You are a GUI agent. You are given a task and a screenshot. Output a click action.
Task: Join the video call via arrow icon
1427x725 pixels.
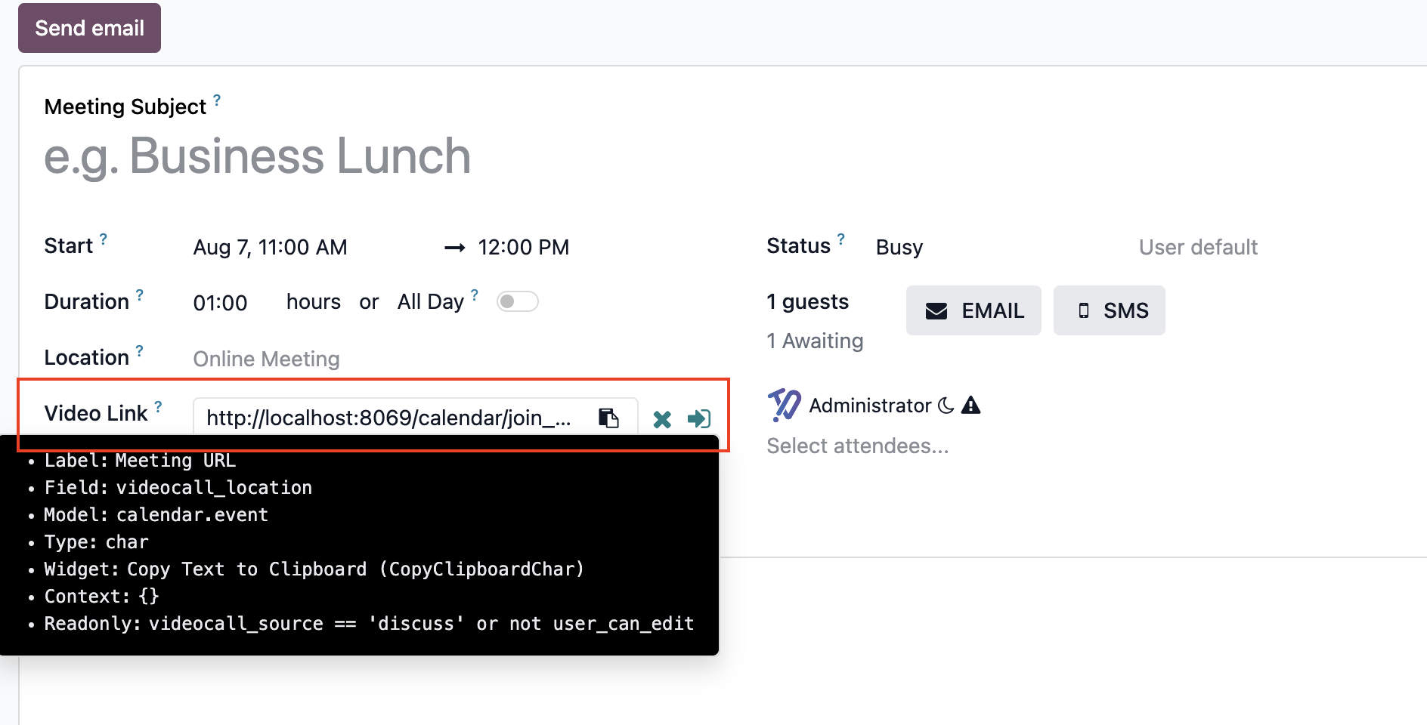pyautogui.click(x=699, y=418)
